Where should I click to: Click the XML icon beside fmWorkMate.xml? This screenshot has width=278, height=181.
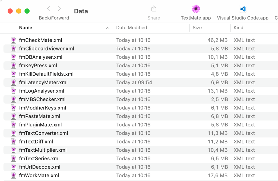tap(14, 175)
